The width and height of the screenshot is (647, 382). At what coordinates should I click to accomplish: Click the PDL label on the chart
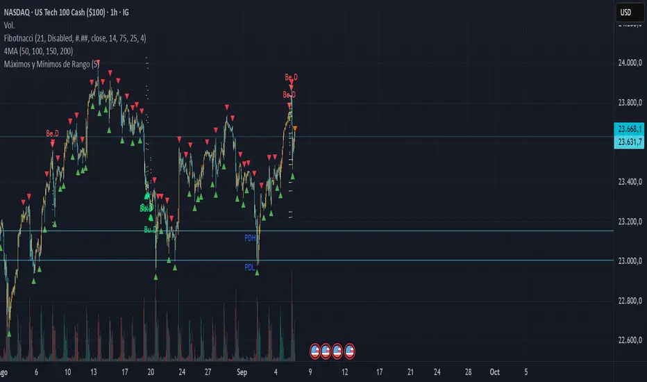click(x=250, y=267)
